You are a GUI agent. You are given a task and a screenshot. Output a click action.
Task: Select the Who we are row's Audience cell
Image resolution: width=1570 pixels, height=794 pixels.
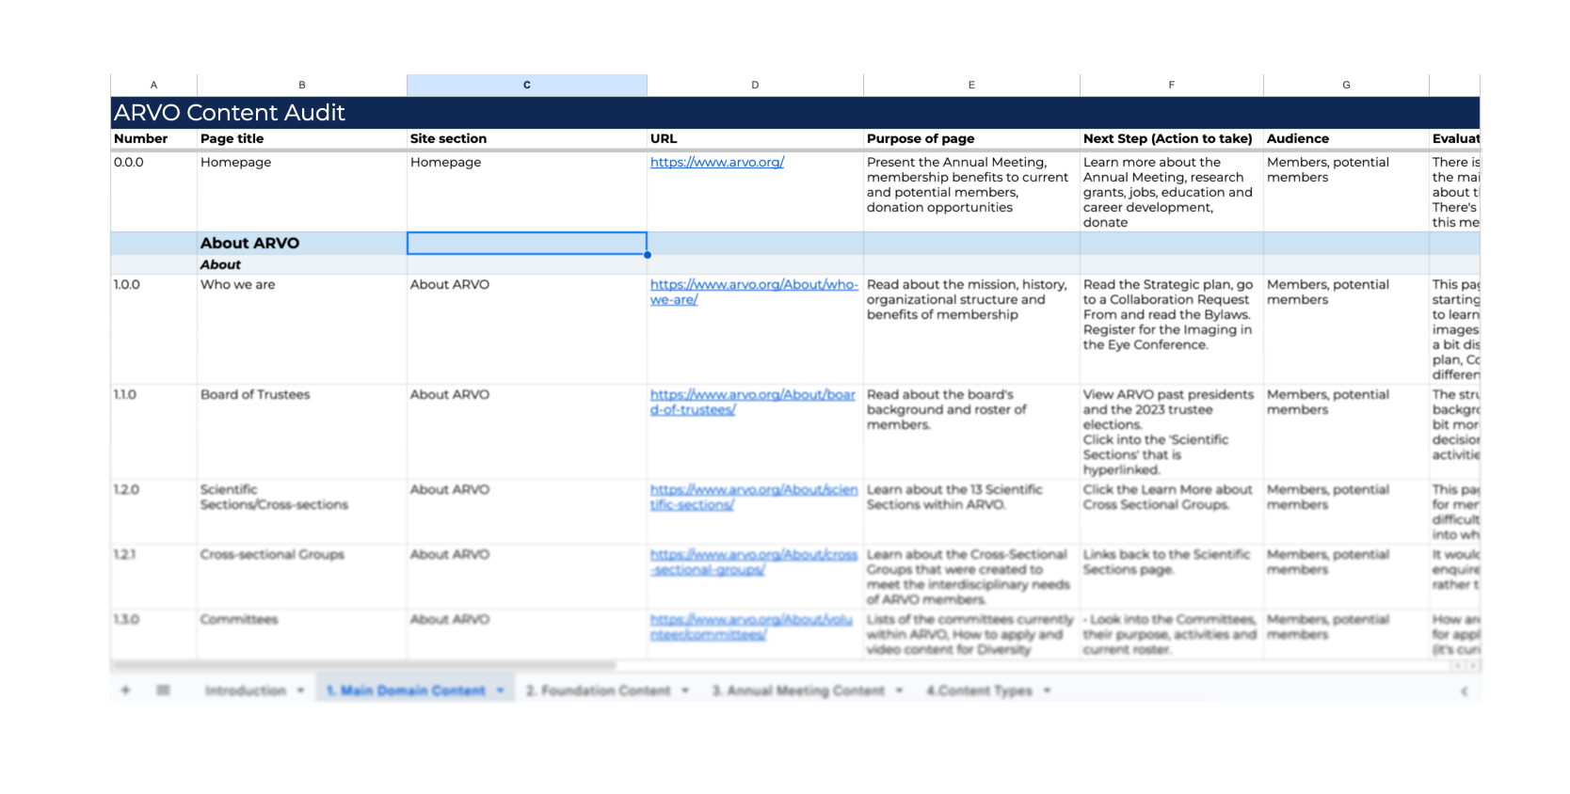pyautogui.click(x=1346, y=329)
